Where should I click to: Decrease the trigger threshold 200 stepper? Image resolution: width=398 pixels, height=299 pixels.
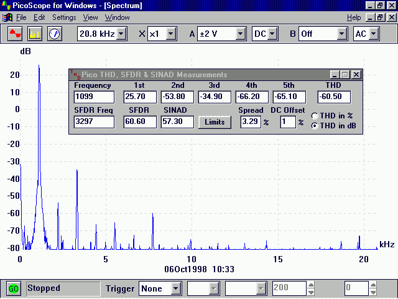click(311, 292)
